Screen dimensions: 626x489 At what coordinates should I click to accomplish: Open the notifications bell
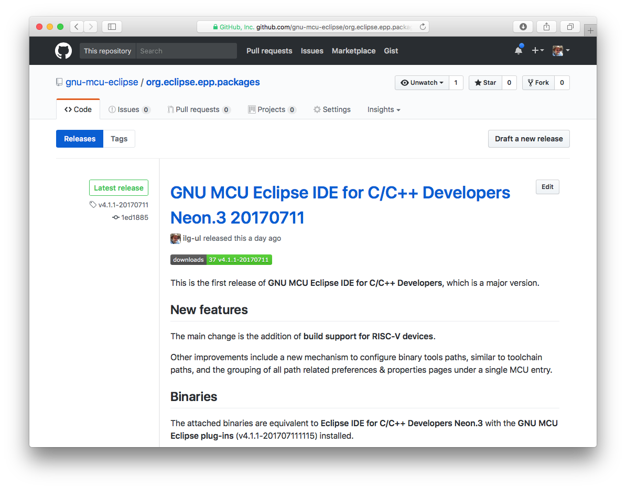point(519,50)
